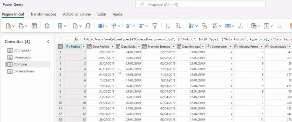The width and height of the screenshot is (292, 122).
Task: Click the fx formula icon
Action: coord(76,39)
